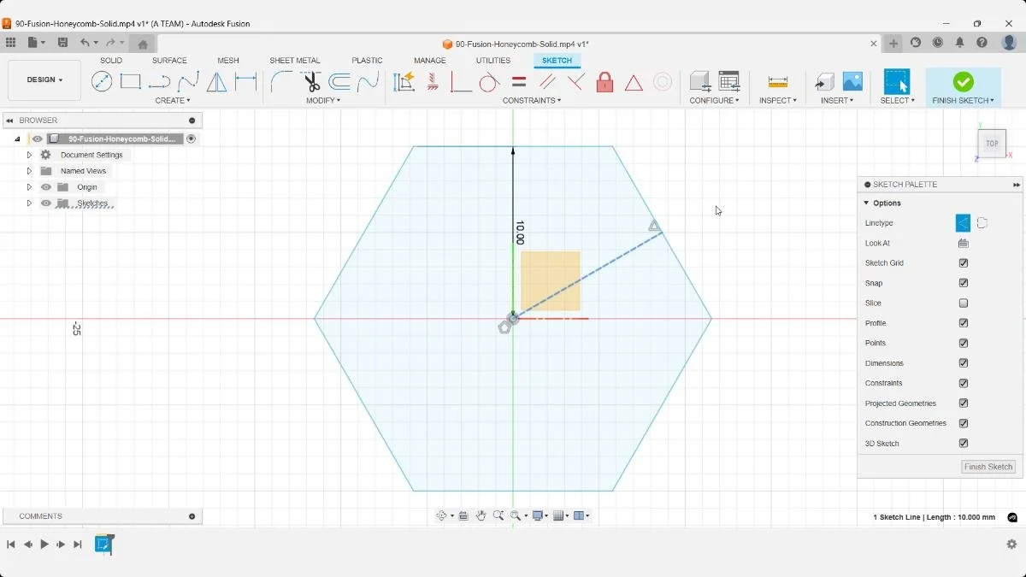Click the Look At button in palette
The image size is (1026, 577).
tap(964, 243)
